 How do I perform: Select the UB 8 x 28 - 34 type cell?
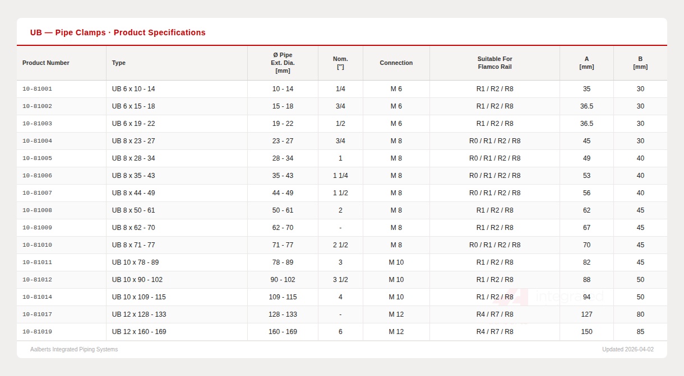[x=133, y=158]
